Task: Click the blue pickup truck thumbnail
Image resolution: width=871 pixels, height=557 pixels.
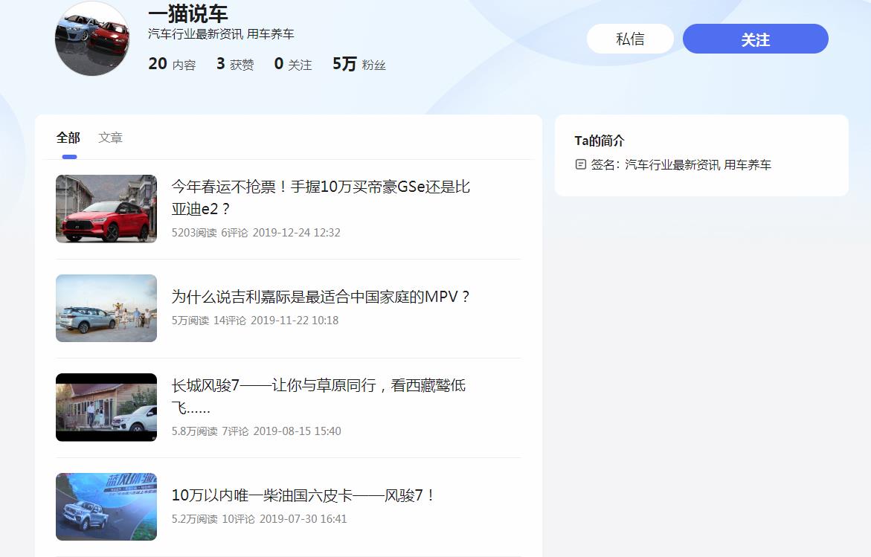Action: click(x=106, y=506)
